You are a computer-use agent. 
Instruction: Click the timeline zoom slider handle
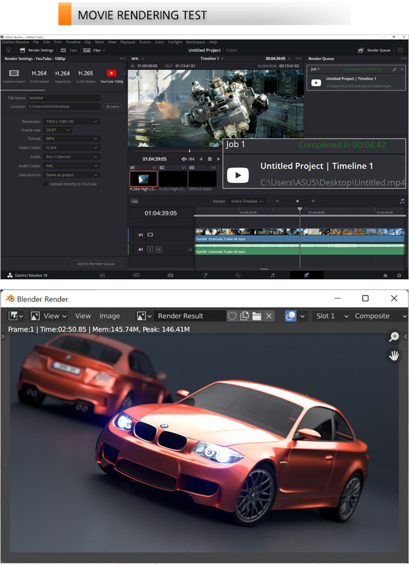(297, 201)
